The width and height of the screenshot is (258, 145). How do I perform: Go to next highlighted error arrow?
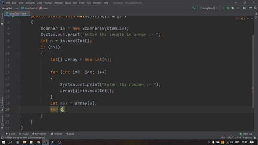pyautogui.click(x=252, y=19)
